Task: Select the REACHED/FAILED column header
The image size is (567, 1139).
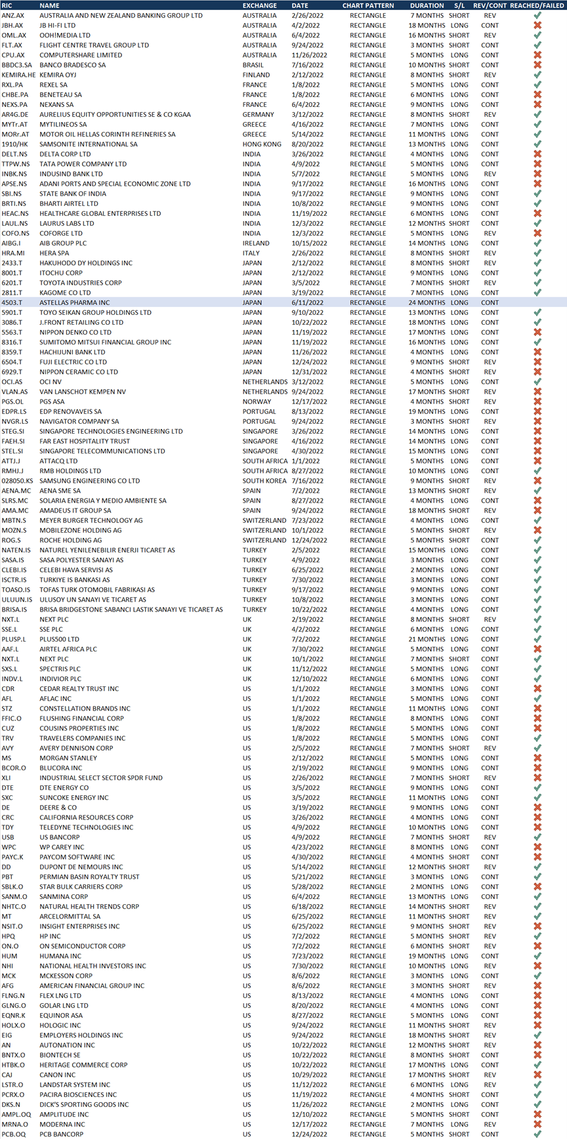Action: pos(537,5)
